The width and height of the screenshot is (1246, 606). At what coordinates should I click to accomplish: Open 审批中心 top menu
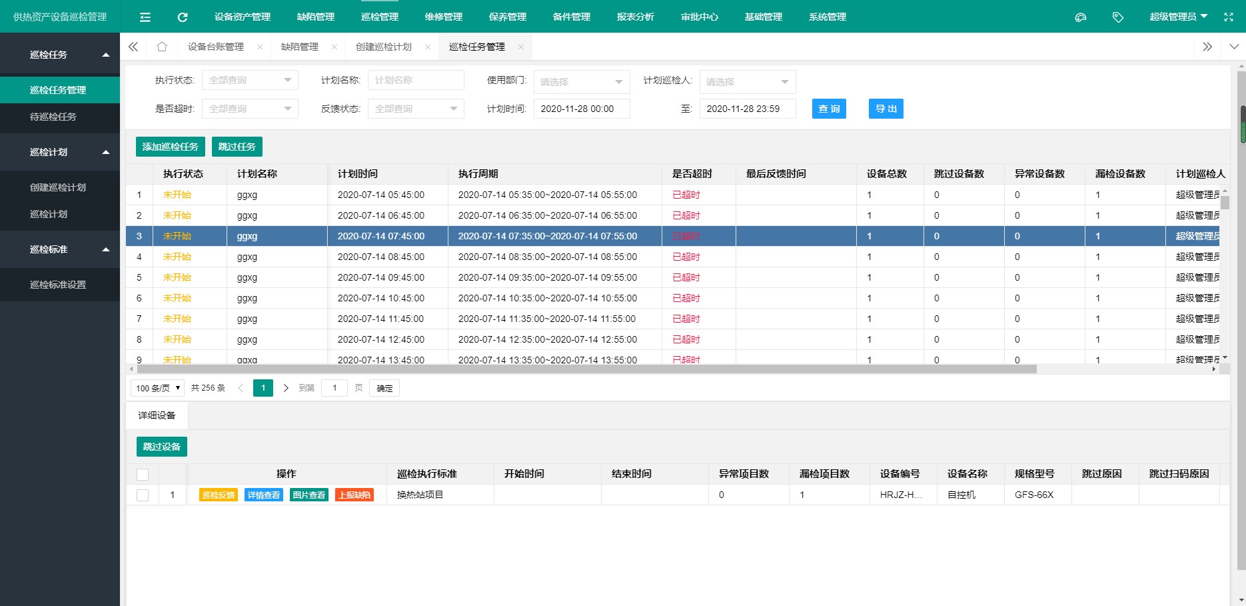(x=700, y=17)
